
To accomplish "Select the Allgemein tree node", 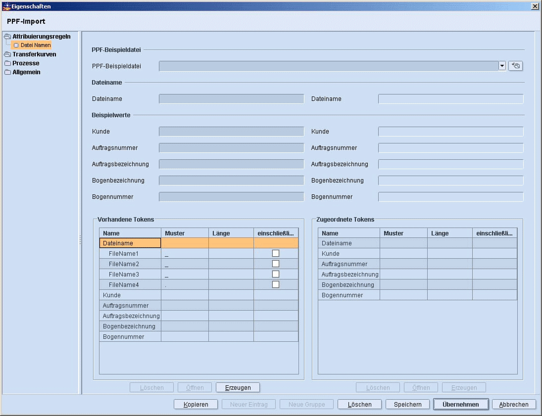I will (x=26, y=72).
